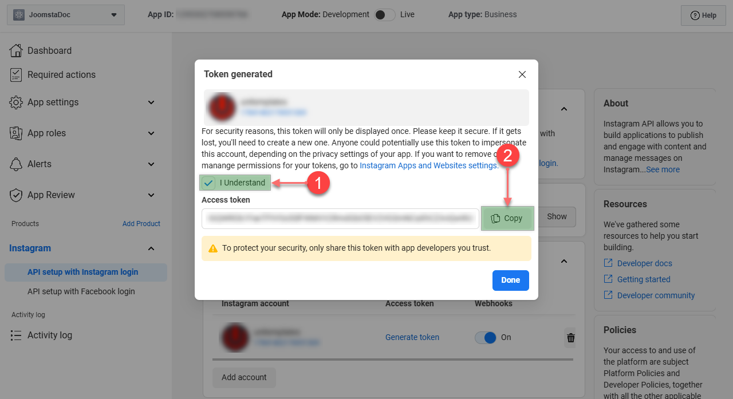Collapse the Instagram product section

click(x=151, y=248)
